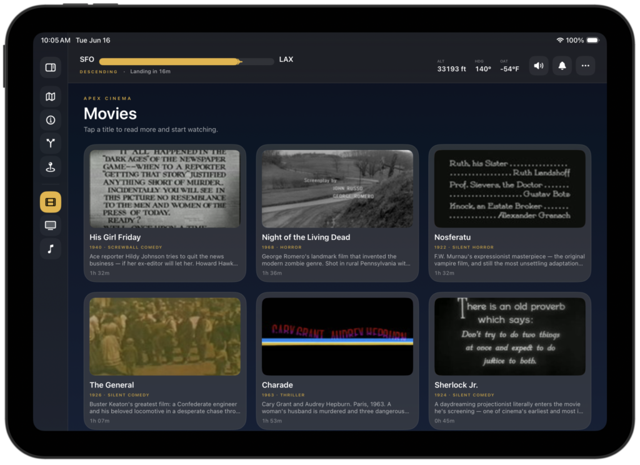Image resolution: width=640 pixels, height=465 pixels.
Task: Select the Charade title text
Action: (x=277, y=386)
